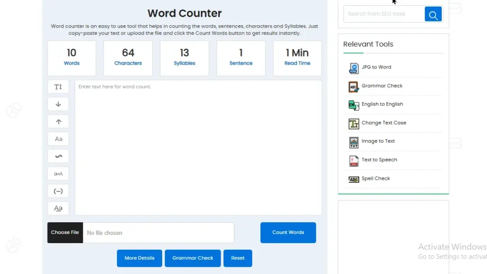Click the SEO tools search field
The width and height of the screenshot is (487, 274).
tap(384, 14)
